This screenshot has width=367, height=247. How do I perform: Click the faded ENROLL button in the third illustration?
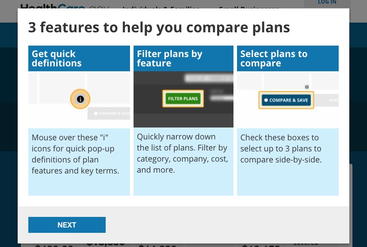coord(334,100)
